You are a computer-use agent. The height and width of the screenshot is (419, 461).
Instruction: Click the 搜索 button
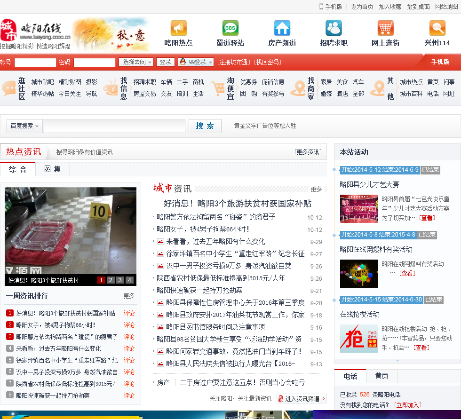205,126
